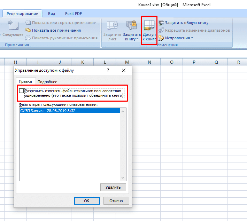
Task: Expand the Защитить книгу dropdown arrow
Action: click(137, 39)
